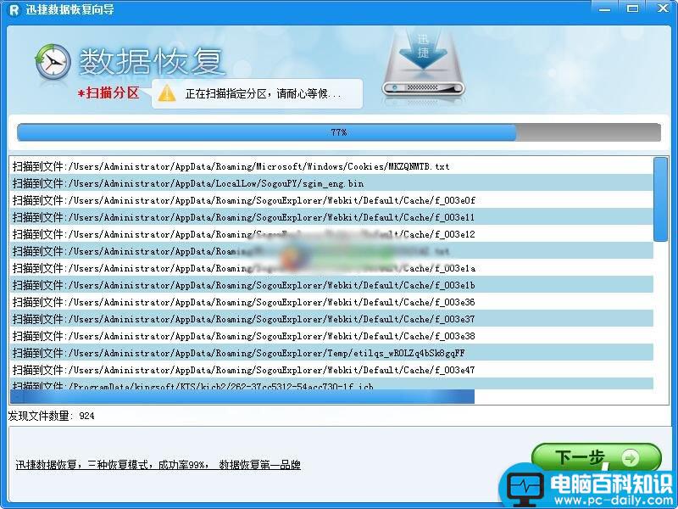Click the 77% scan progress bar
Viewport: 678px width, 509px height.
(338, 132)
